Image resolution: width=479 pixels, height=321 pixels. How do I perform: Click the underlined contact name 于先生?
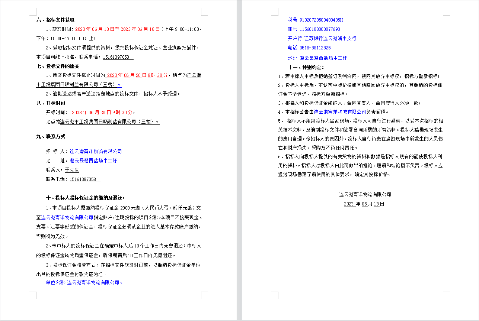[x=72, y=170]
